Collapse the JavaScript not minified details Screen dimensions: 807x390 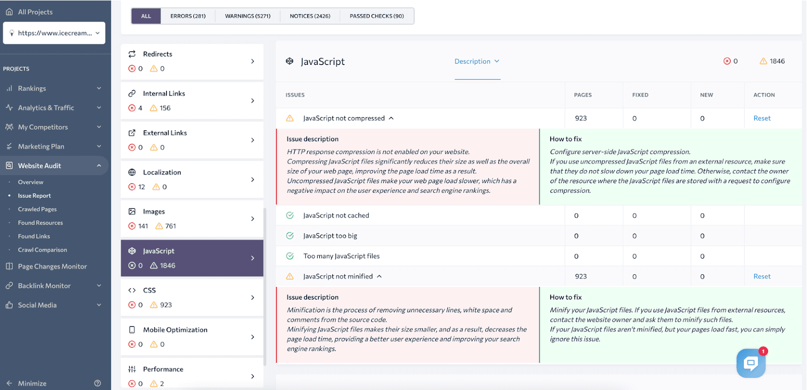(379, 276)
